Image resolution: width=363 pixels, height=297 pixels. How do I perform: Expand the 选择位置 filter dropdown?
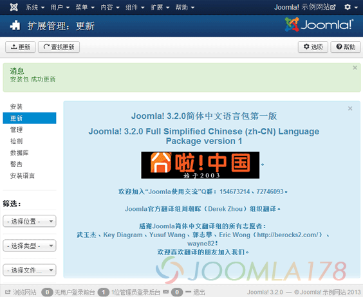(x=30, y=221)
